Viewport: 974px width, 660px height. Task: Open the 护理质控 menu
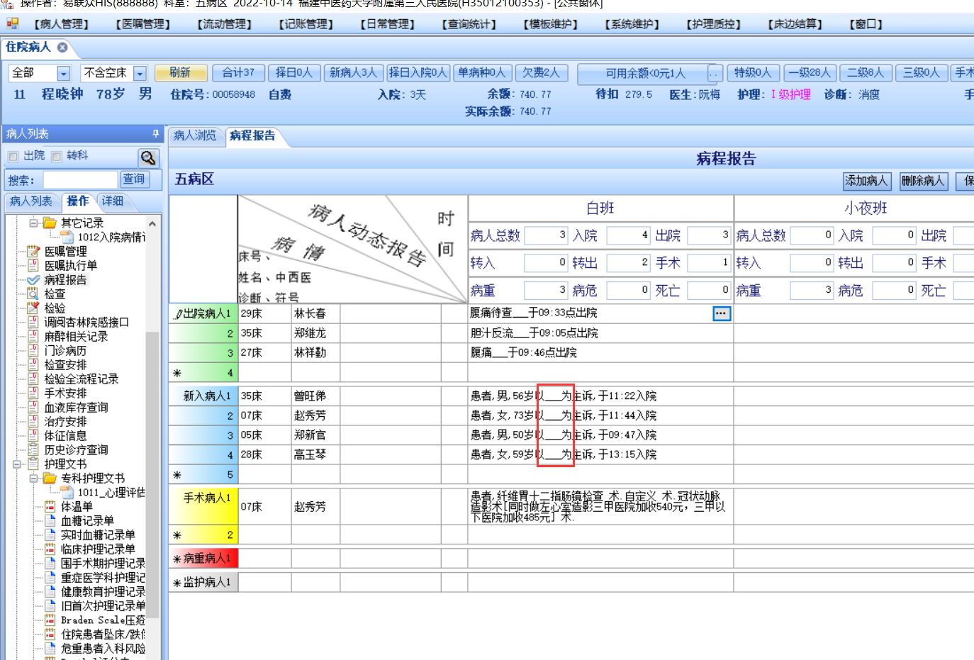(714, 24)
